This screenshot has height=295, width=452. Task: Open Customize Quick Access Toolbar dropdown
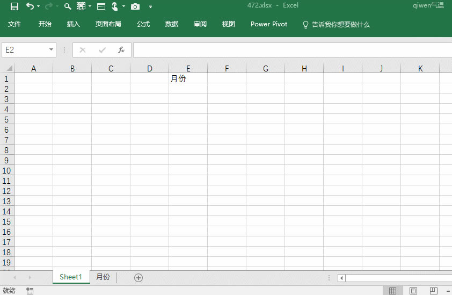(x=150, y=6)
